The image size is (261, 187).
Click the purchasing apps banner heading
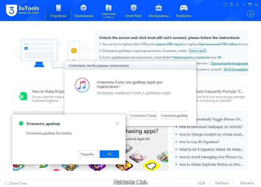click(142, 131)
